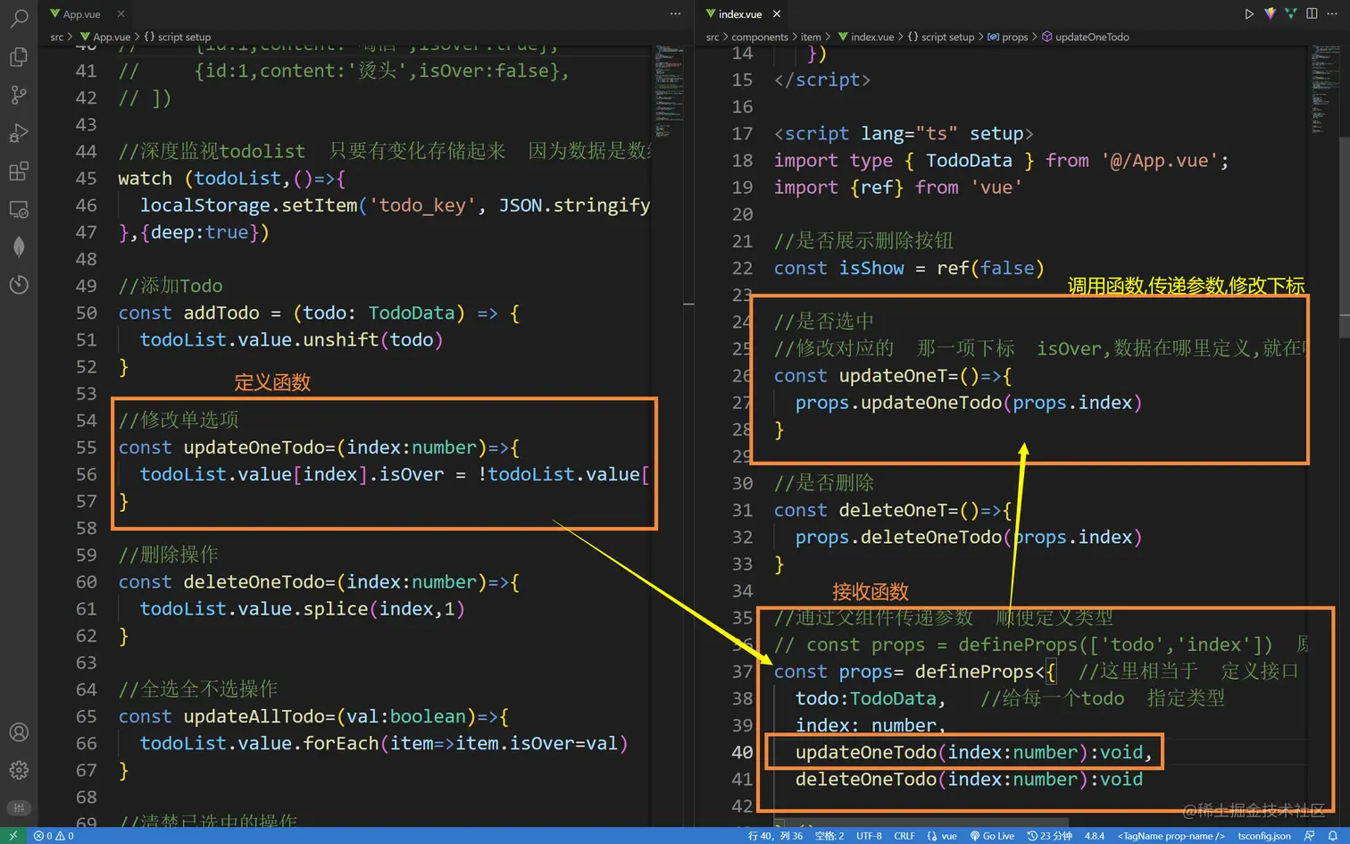The image size is (1350, 844).
Task: Close the index.vue tab
Action: click(x=777, y=13)
